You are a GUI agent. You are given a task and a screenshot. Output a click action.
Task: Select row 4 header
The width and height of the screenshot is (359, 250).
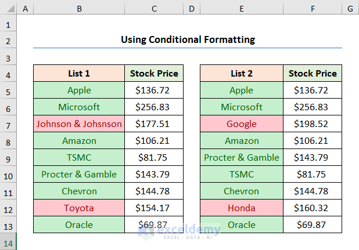(x=8, y=74)
